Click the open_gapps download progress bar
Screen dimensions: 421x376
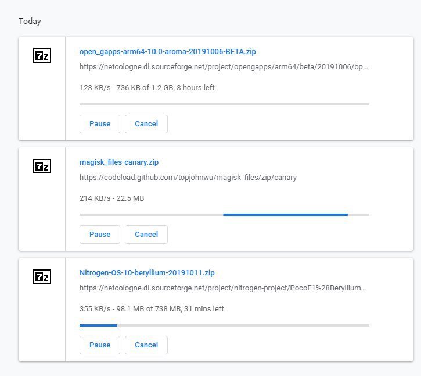pos(224,104)
